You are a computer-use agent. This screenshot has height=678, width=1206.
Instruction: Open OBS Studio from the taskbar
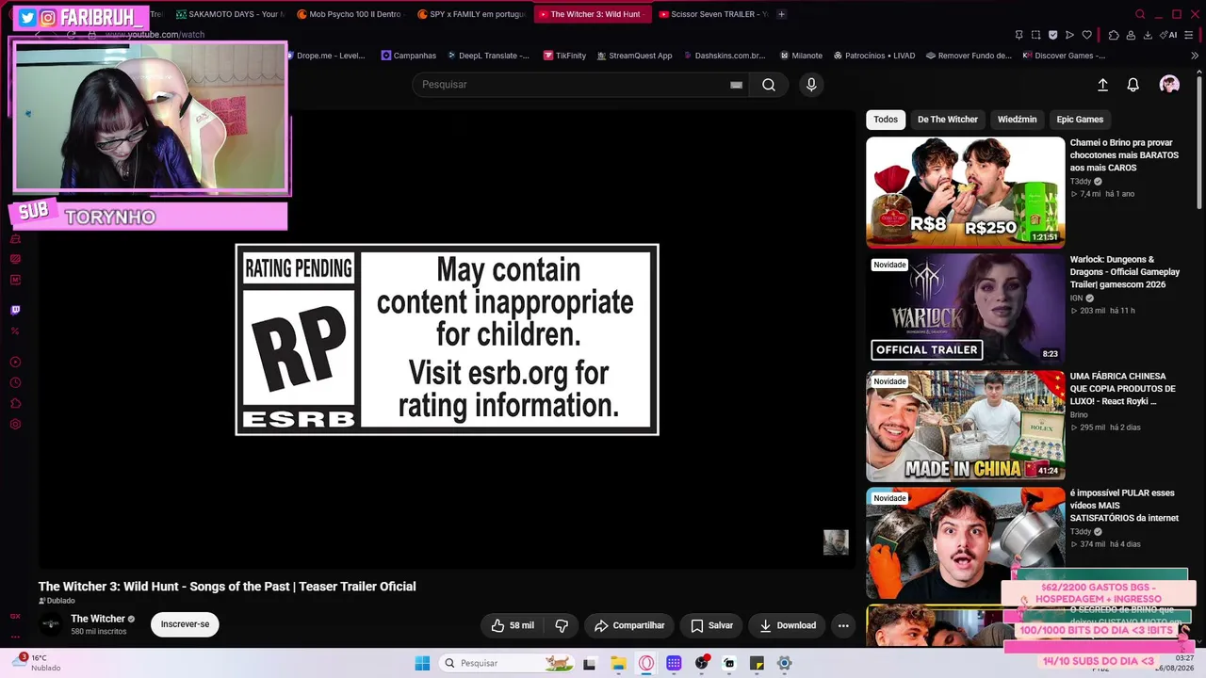coord(701,663)
